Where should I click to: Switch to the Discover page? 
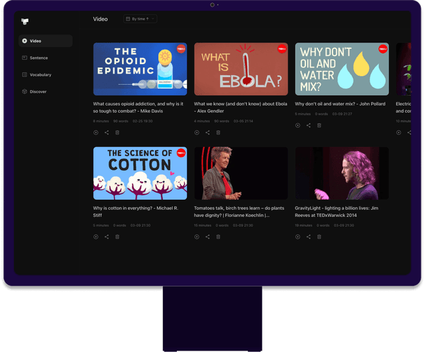point(46,92)
